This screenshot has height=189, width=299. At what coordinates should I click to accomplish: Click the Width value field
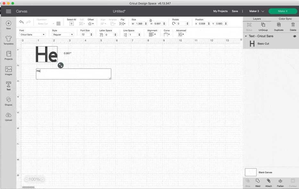[140, 24]
